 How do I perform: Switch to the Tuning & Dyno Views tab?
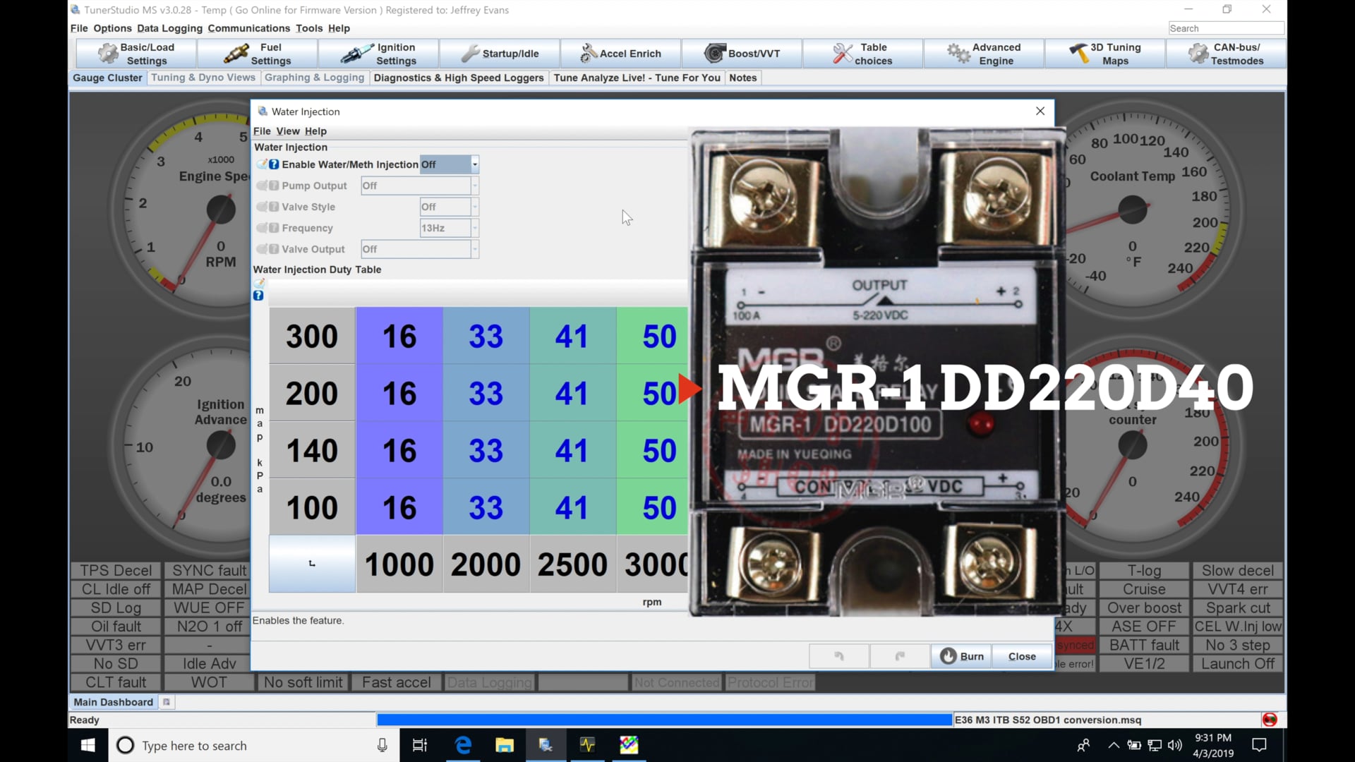pos(203,78)
